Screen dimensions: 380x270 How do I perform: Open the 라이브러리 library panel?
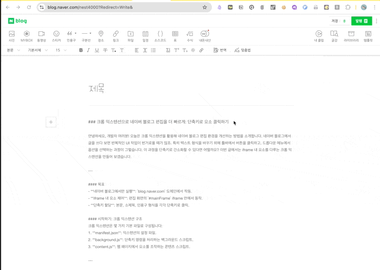[x=351, y=36]
